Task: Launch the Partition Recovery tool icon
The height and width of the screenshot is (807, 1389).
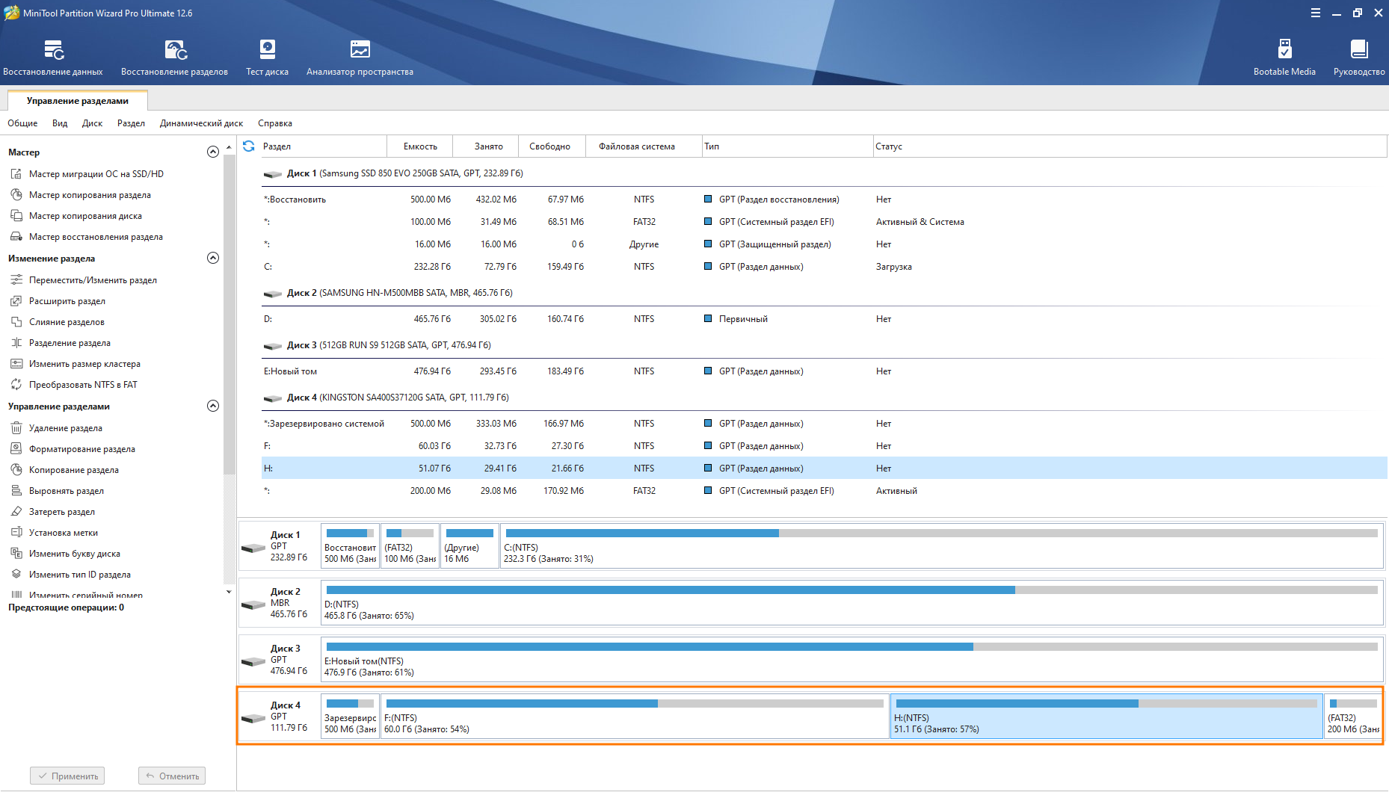Action: [x=175, y=51]
